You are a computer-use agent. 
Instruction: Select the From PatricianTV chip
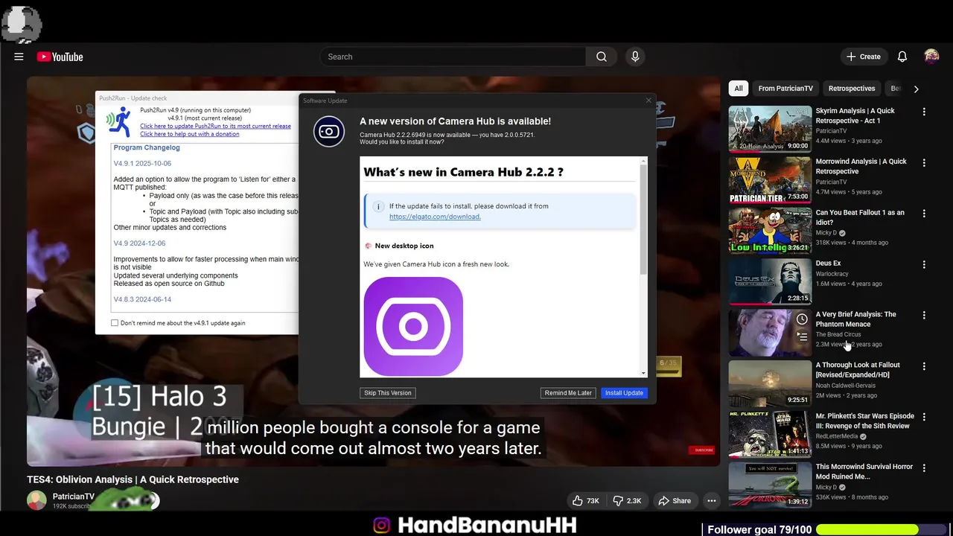[x=785, y=89]
